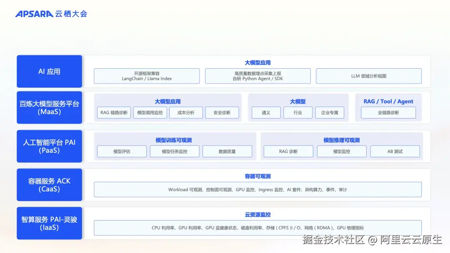Switch to the AI 应用 layer

(x=49, y=71)
